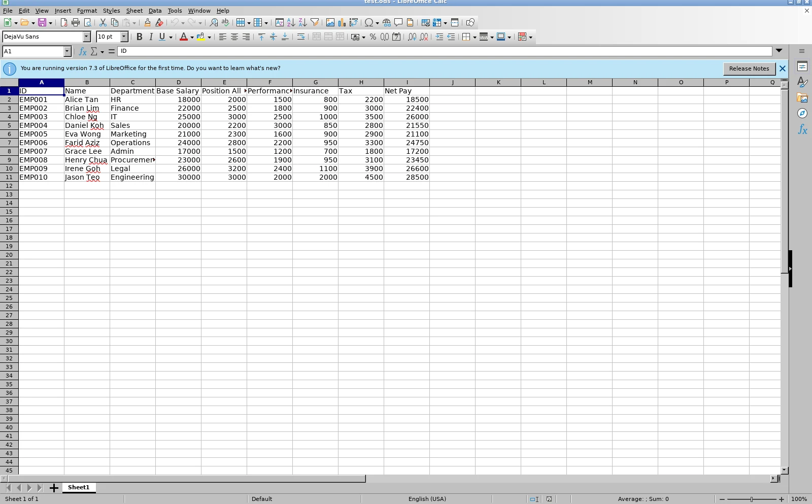Image resolution: width=812 pixels, height=504 pixels.
Task: Click the Copy icon
Action: pos(115,23)
